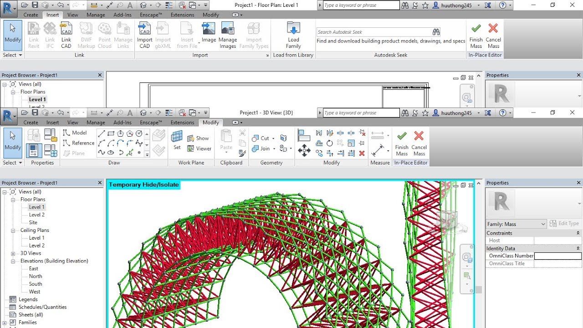This screenshot has height=328, width=583.
Task: Click keyword search box in lower window
Action: (361, 113)
